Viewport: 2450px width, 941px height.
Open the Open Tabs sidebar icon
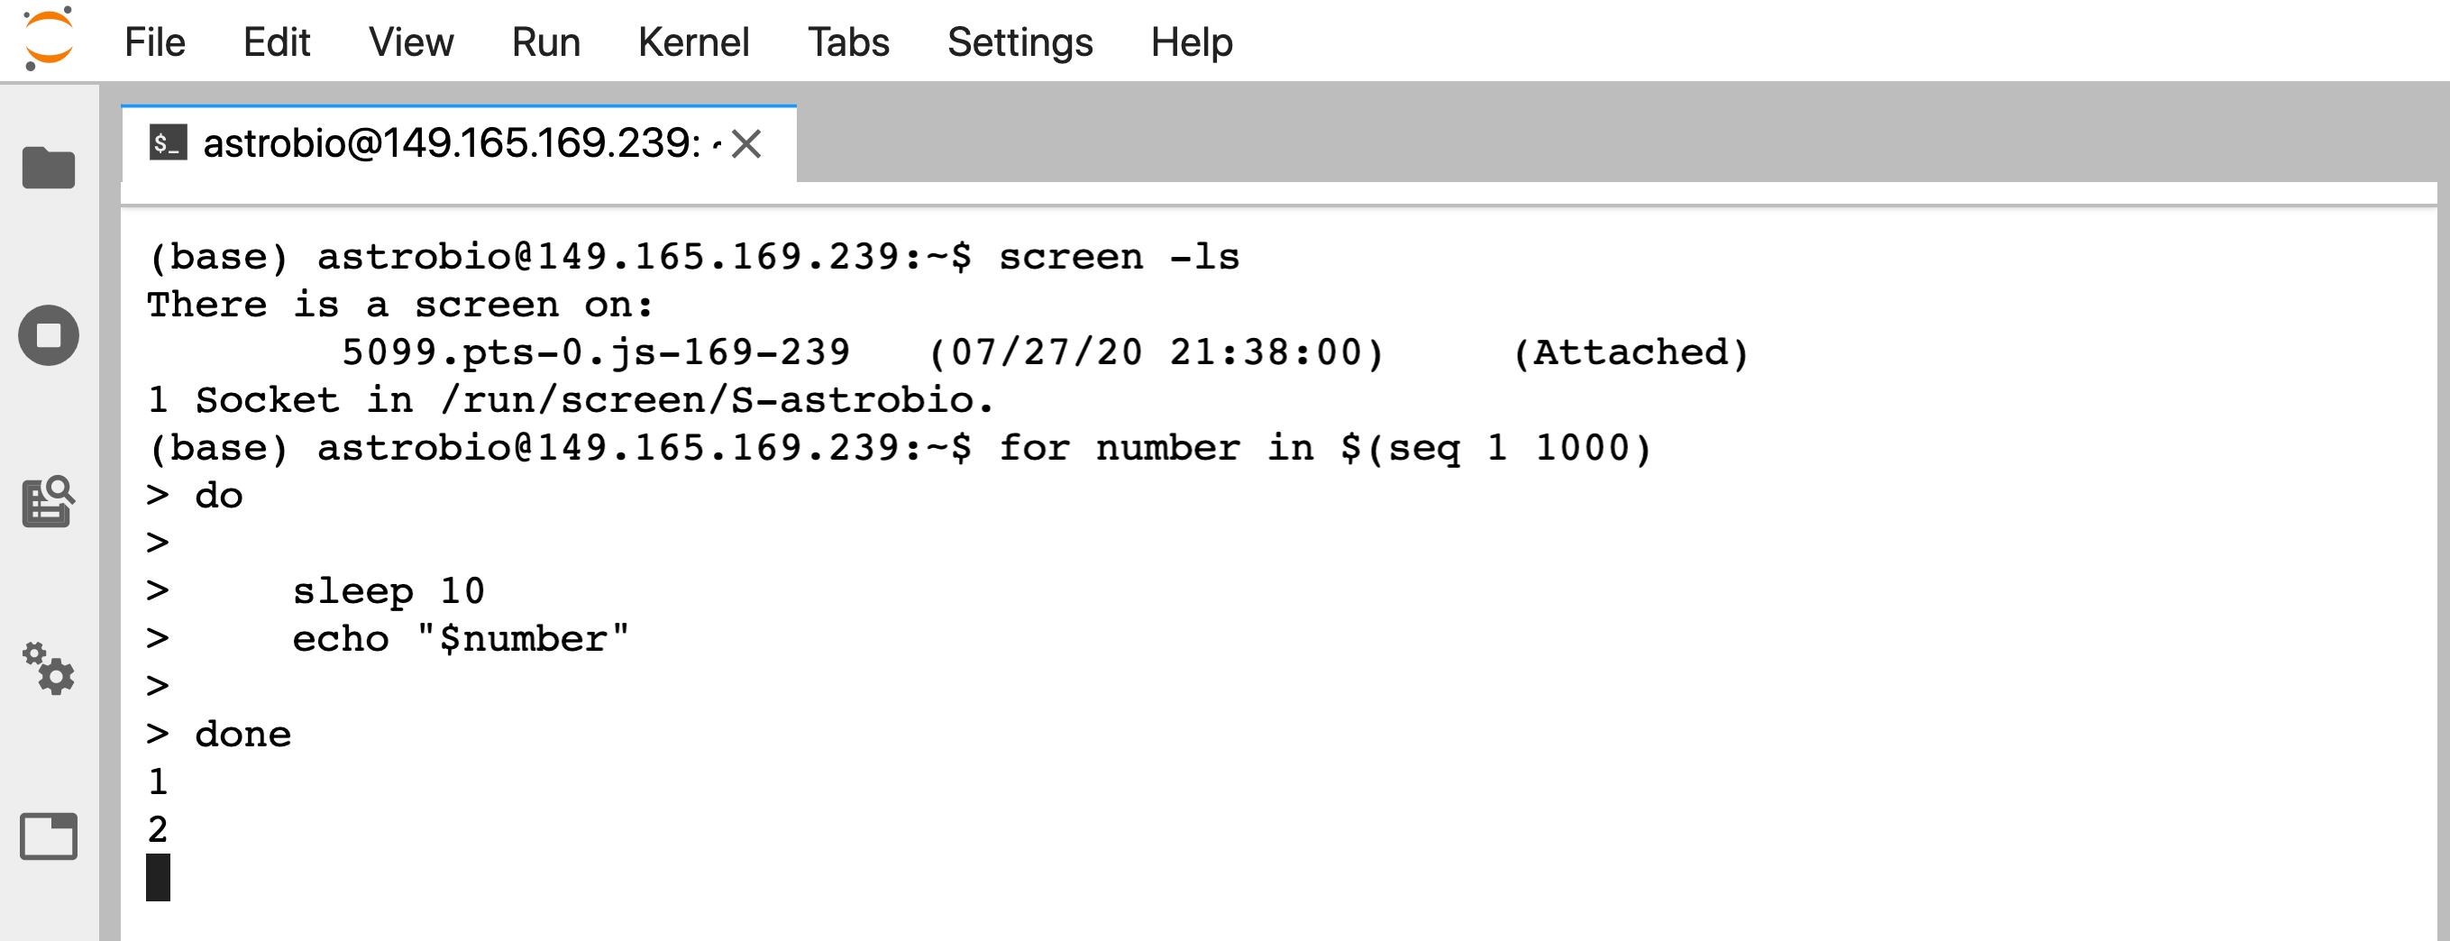49,836
